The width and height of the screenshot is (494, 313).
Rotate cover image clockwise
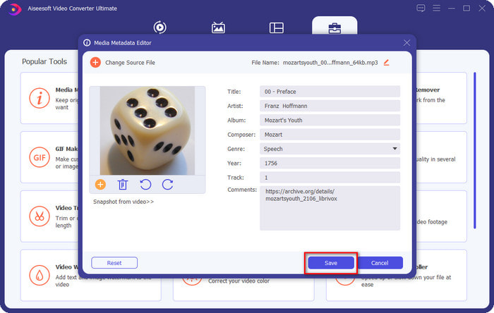(x=168, y=185)
